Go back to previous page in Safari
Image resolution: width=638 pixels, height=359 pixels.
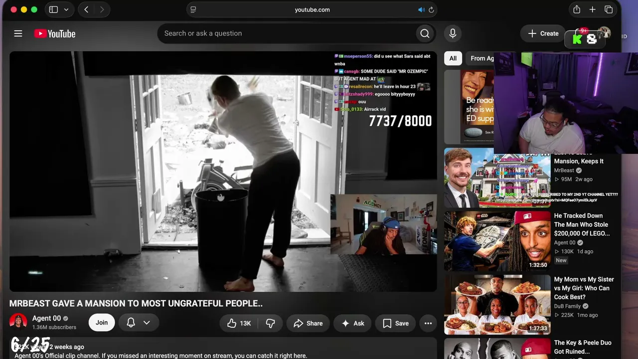[x=86, y=9]
